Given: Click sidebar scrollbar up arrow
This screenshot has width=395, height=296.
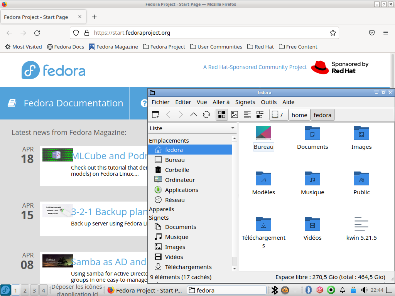Looking at the screenshot, I should coord(235,139).
